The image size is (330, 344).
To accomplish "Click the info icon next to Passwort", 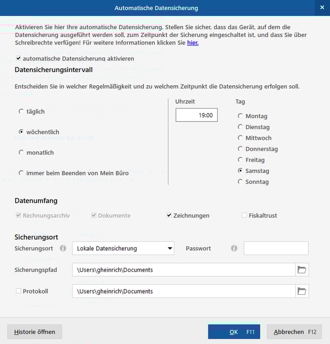I will (234, 248).
